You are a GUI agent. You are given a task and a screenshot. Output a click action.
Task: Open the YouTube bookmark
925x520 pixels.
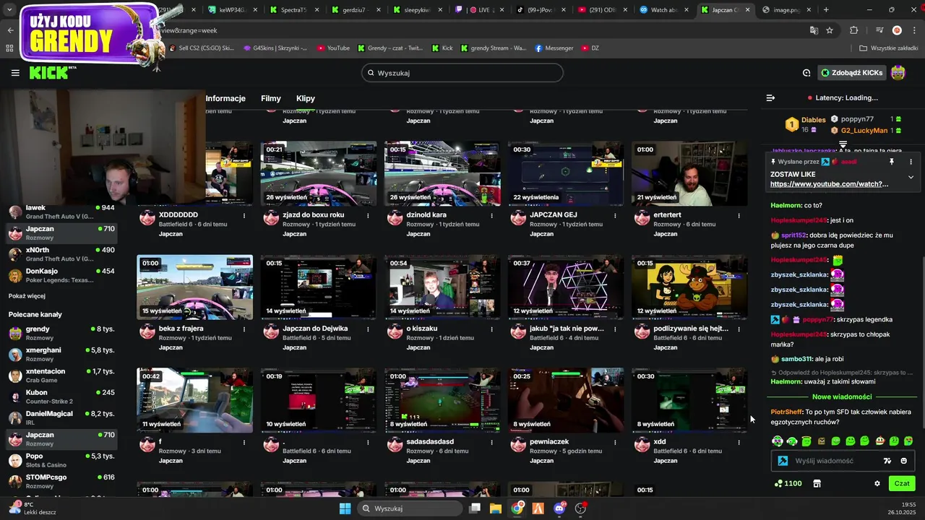(x=332, y=48)
